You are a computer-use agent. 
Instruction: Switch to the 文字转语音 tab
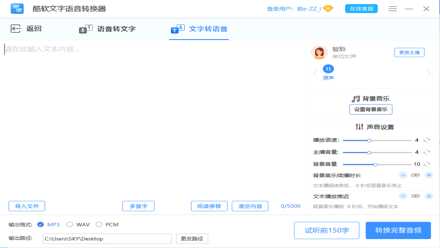pyautogui.click(x=199, y=29)
